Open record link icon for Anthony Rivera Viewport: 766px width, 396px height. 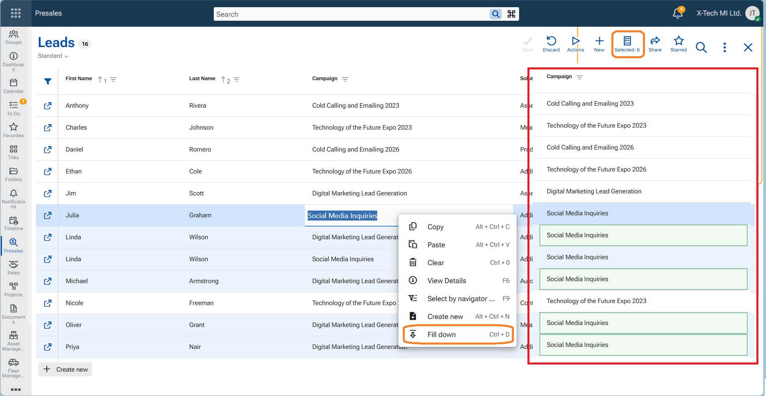click(x=48, y=106)
